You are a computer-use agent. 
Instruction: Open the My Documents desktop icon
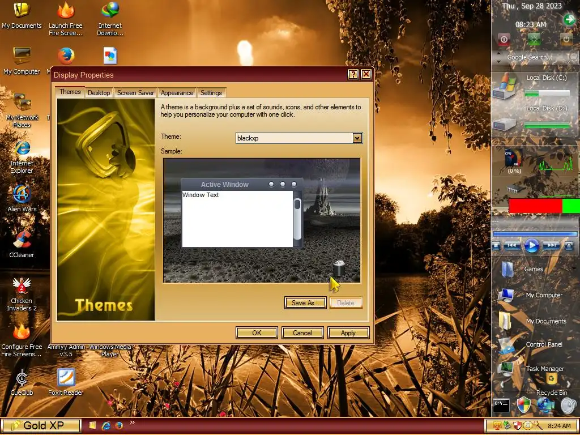(22, 15)
